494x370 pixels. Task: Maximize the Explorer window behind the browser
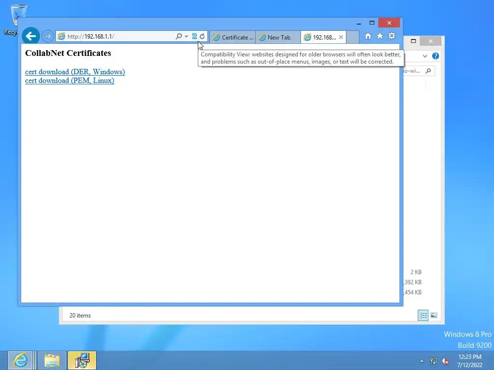tap(413, 41)
